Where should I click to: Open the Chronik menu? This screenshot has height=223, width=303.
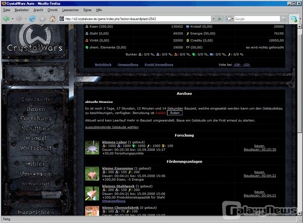pos(53,10)
